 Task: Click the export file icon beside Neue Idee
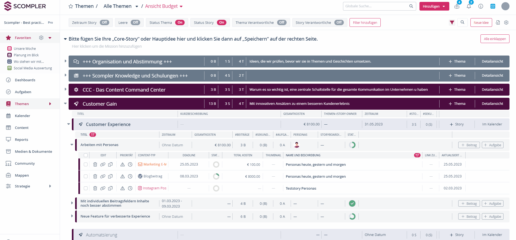point(498,22)
